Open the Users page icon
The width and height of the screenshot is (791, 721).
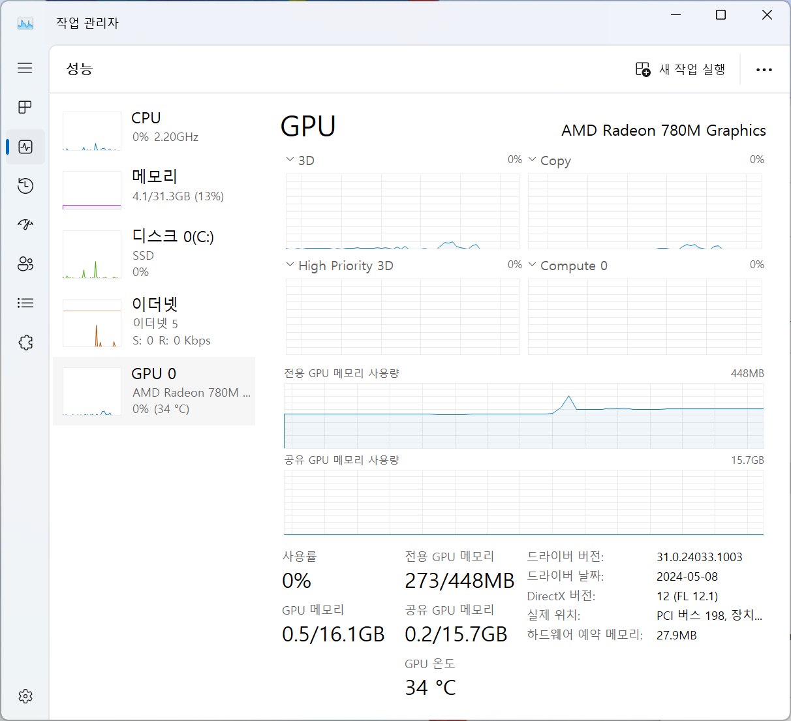coord(25,264)
